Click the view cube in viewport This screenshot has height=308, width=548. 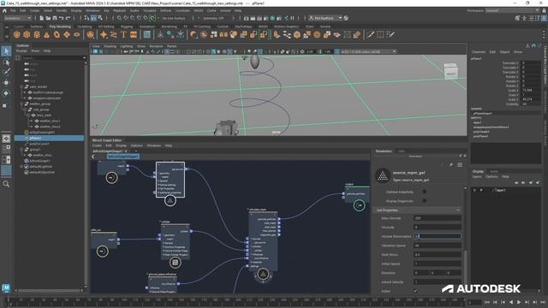click(450, 71)
